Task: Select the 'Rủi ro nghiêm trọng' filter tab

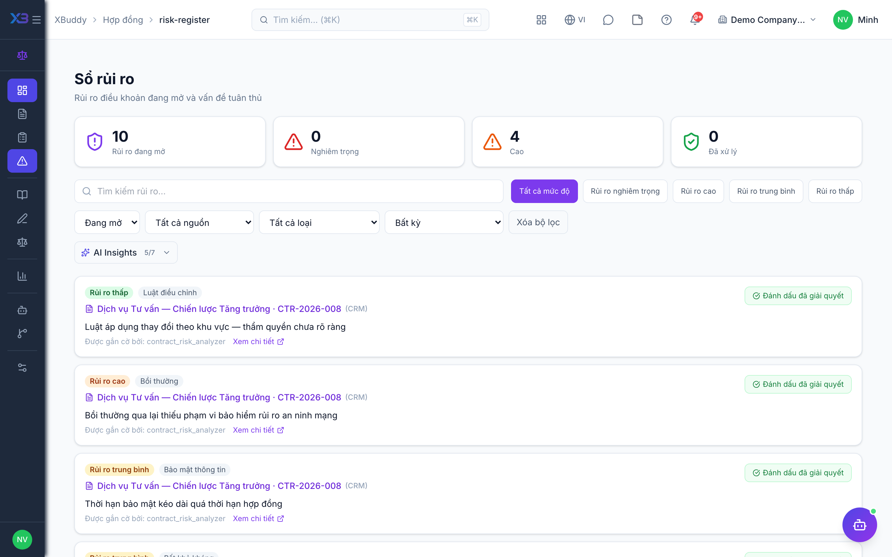Action: click(625, 191)
